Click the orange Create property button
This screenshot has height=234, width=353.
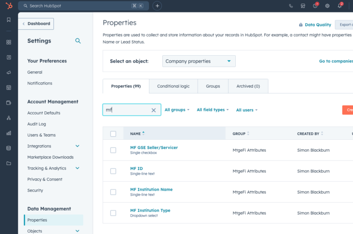tap(347, 110)
